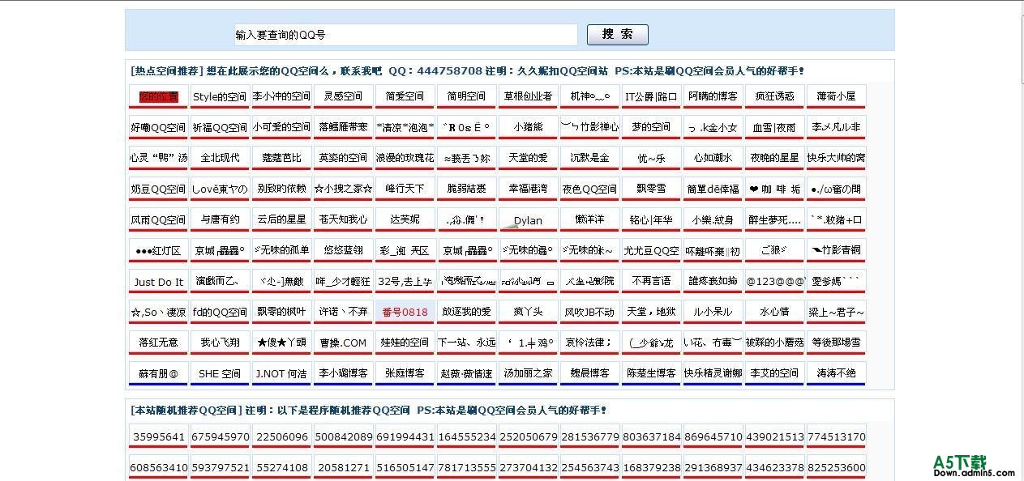Screen dimensions: 1024x481
Task: Open the 梦的空间 link
Action: [651, 127]
